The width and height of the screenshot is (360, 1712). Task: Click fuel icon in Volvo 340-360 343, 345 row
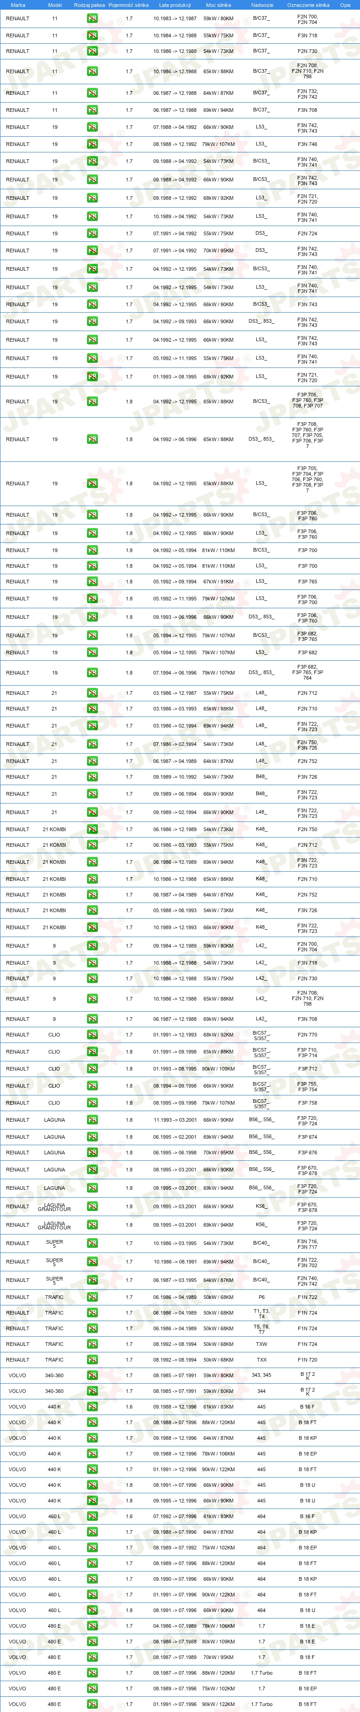click(93, 1376)
